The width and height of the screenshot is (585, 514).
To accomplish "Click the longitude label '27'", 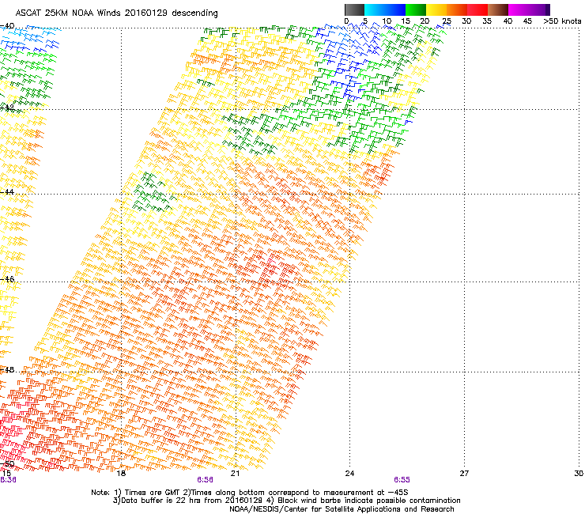I will click(464, 474).
